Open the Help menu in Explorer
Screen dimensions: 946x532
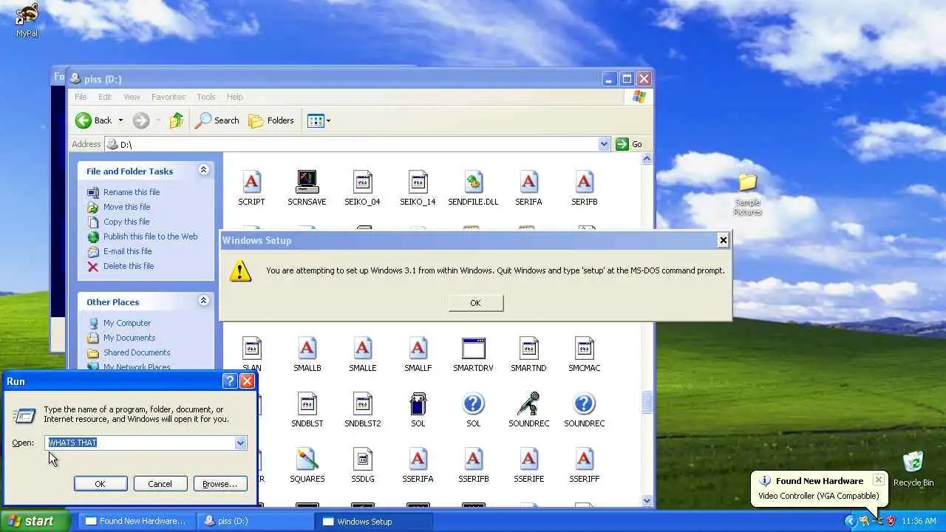pyautogui.click(x=234, y=97)
